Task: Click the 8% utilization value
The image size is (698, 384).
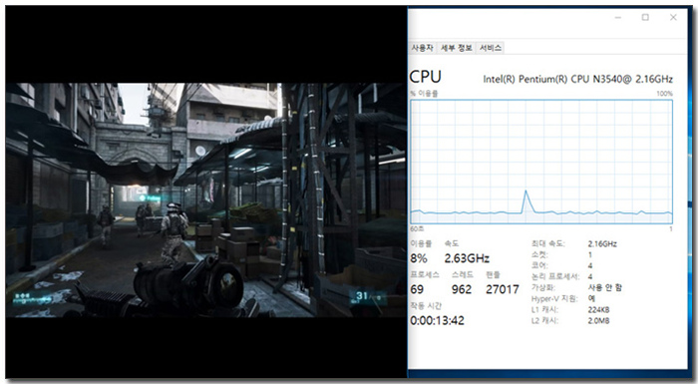Action: [419, 258]
